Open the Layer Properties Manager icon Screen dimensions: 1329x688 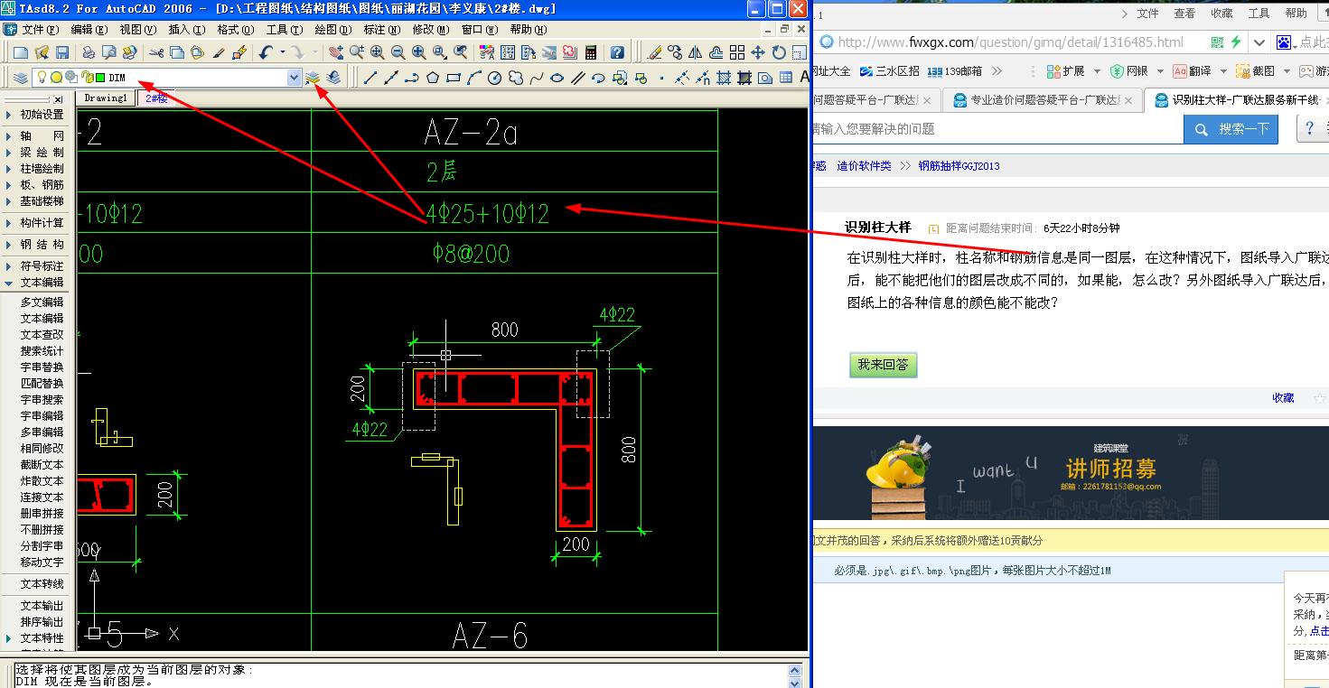(x=21, y=78)
